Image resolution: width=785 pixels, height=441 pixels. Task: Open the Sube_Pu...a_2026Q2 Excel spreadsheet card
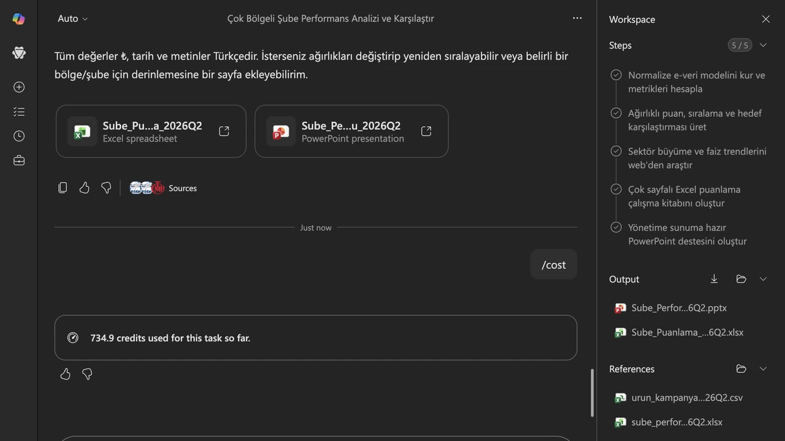[x=151, y=131]
